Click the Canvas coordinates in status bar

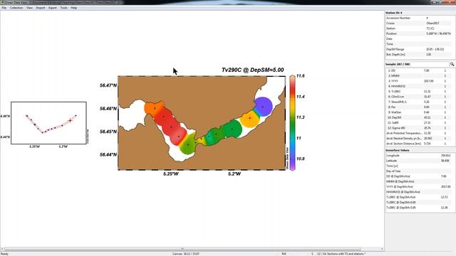pyautogui.click(x=186, y=254)
